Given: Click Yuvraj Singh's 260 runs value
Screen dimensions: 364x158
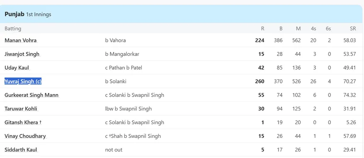Looking at the screenshot, I should 260,81.
